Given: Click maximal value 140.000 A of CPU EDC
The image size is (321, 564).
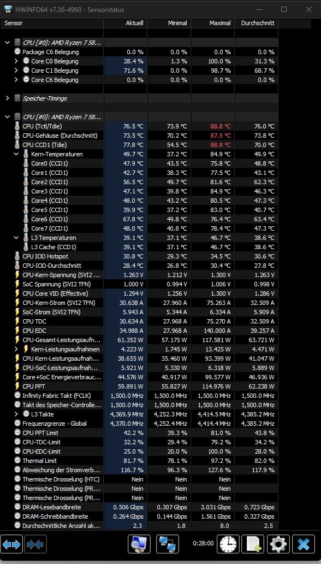Looking at the screenshot, I should (x=216, y=331).
